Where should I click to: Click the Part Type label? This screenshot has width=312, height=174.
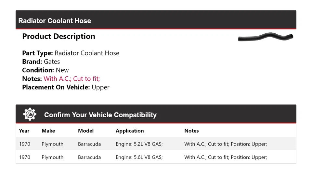point(37,53)
